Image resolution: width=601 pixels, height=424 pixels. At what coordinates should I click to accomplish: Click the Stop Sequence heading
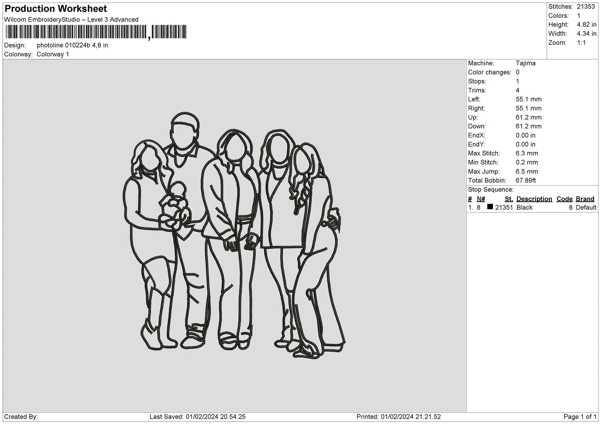point(491,190)
